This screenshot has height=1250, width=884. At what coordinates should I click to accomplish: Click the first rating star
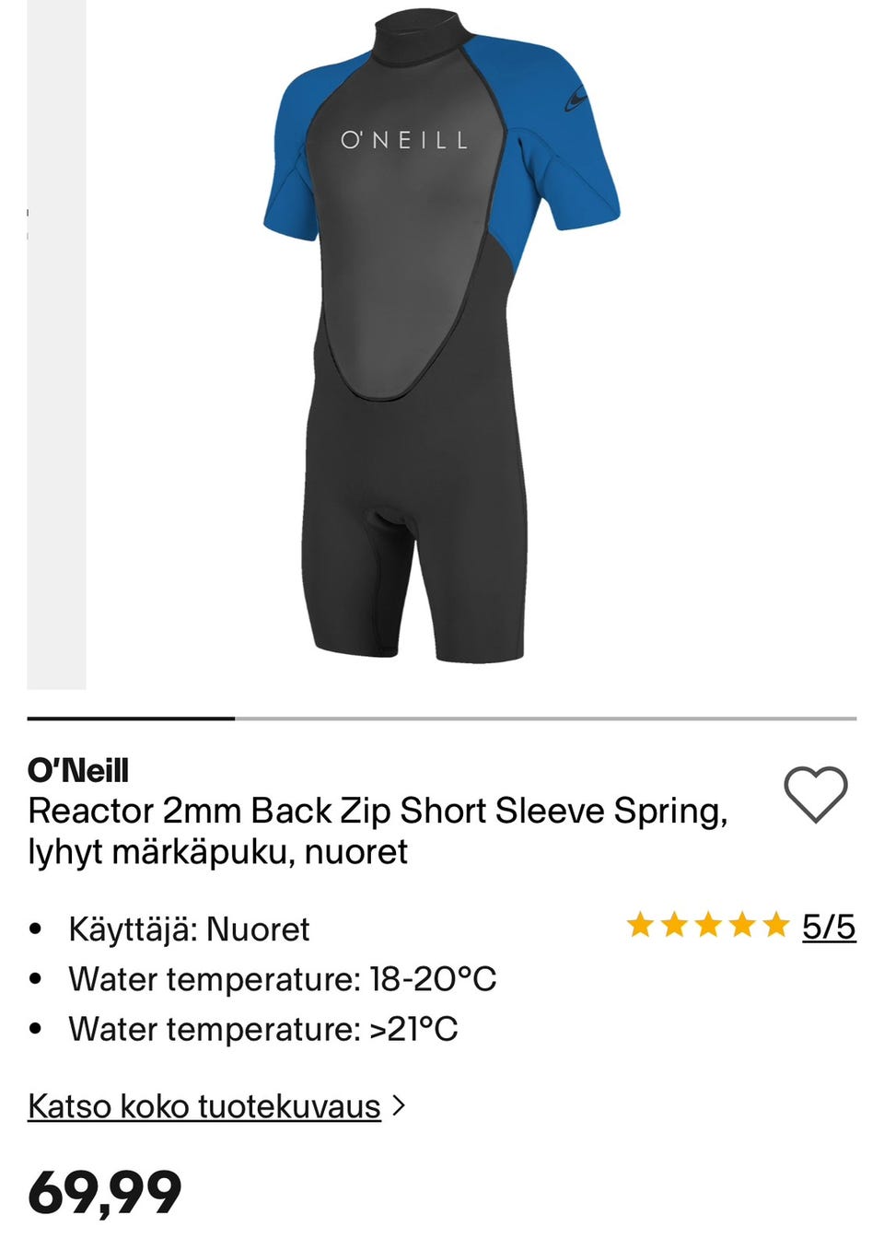(x=640, y=925)
